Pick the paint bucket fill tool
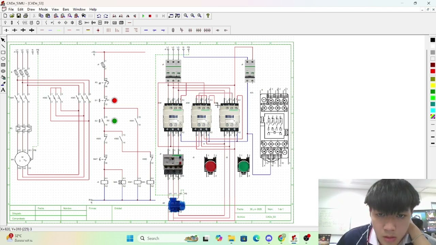This screenshot has width=436, height=245. click(x=3, y=77)
